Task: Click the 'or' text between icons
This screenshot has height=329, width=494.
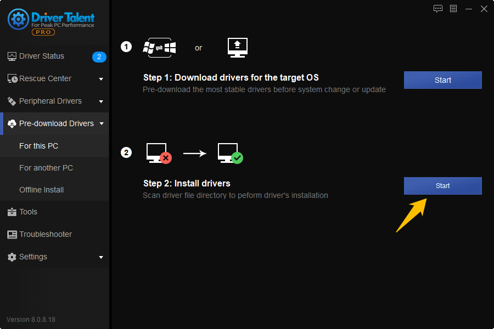Action: click(x=198, y=48)
